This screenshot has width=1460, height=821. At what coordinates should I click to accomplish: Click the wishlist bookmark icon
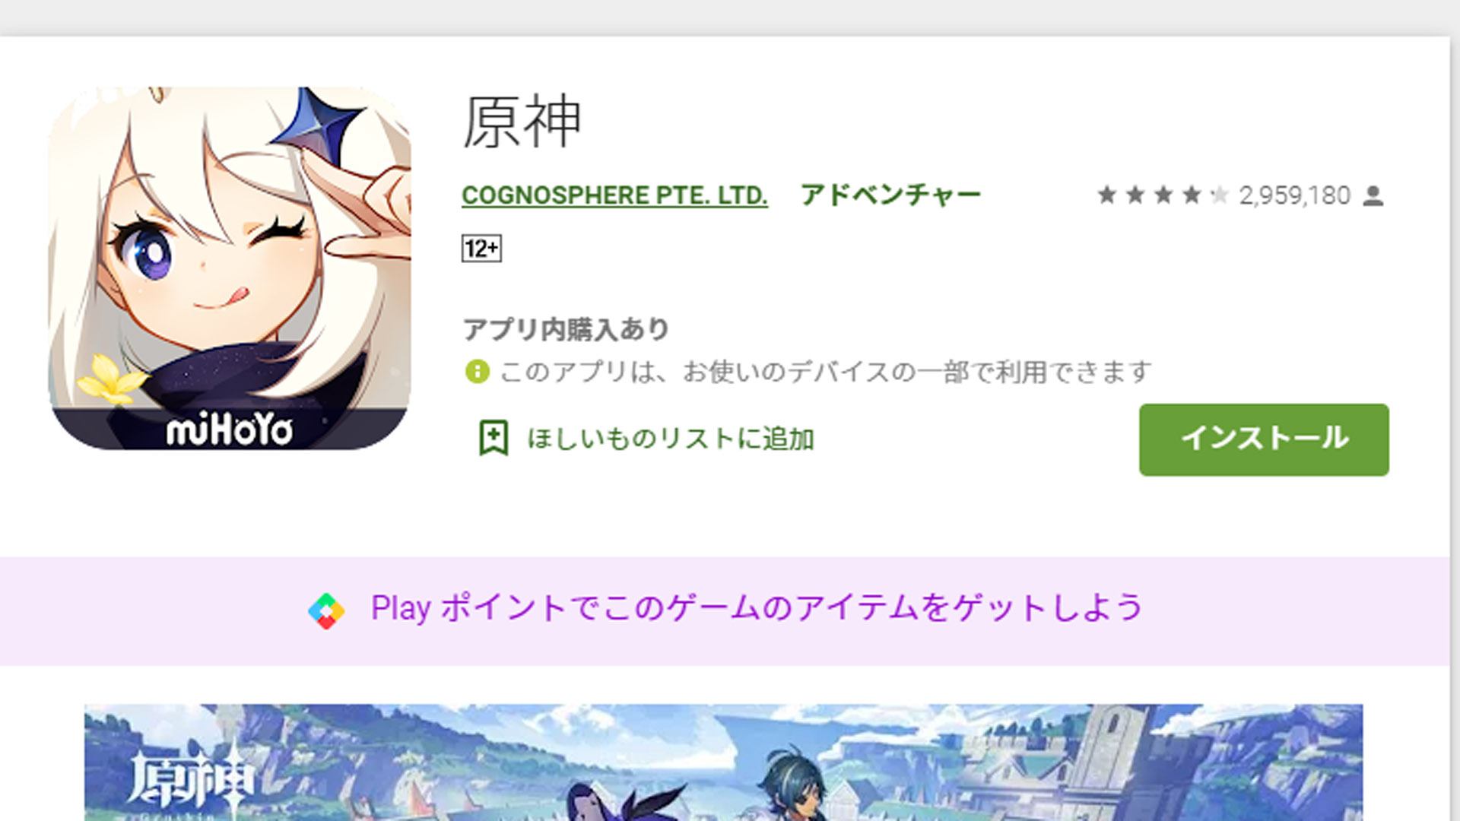point(493,438)
